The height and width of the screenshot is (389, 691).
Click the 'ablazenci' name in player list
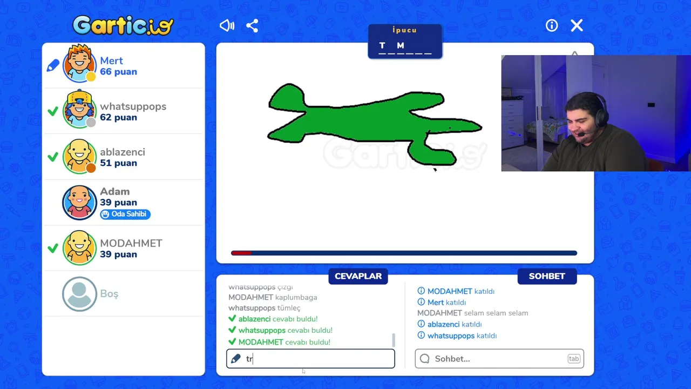(123, 152)
